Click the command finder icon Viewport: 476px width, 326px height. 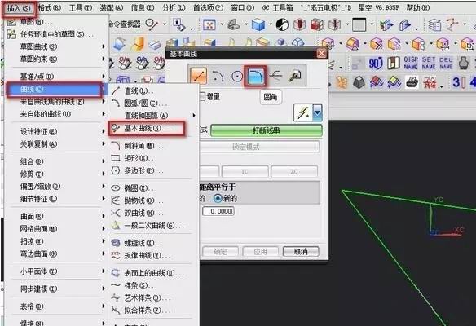[151, 24]
